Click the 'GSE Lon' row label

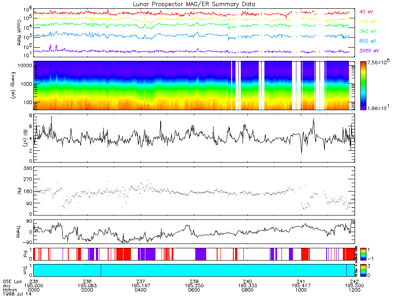point(13,282)
